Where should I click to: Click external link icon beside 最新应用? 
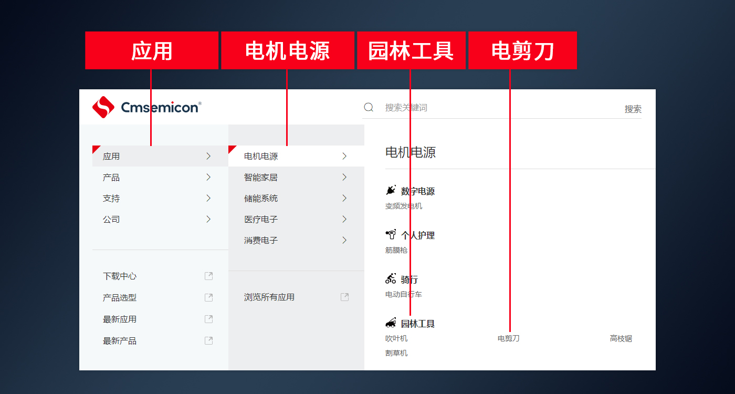(x=208, y=319)
